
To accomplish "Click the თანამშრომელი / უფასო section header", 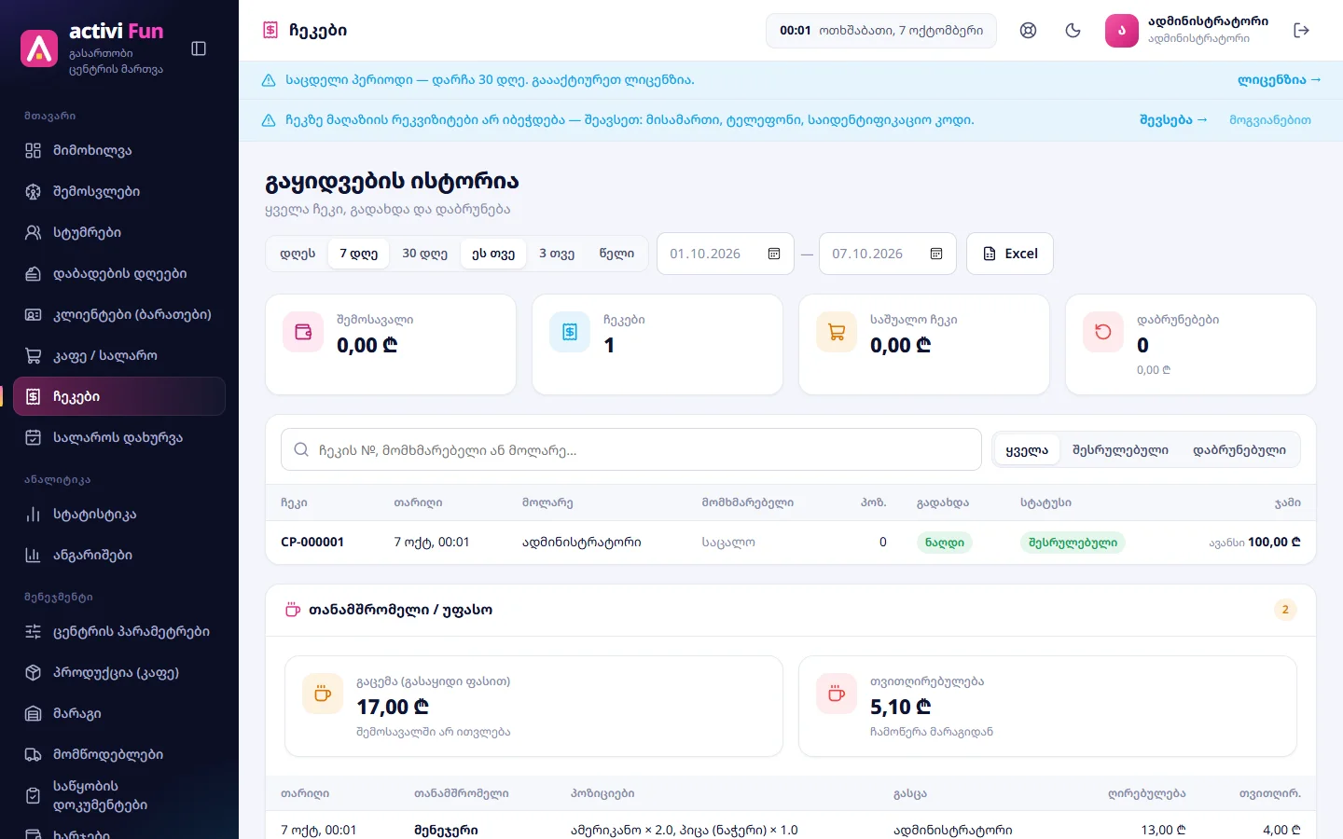I will click(x=791, y=610).
